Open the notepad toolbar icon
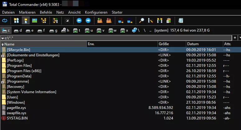This screenshot has width=241, height=130. pyautogui.click(x=181, y=20)
